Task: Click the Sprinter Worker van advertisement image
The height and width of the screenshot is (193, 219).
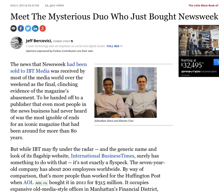Action: tap(199, 41)
